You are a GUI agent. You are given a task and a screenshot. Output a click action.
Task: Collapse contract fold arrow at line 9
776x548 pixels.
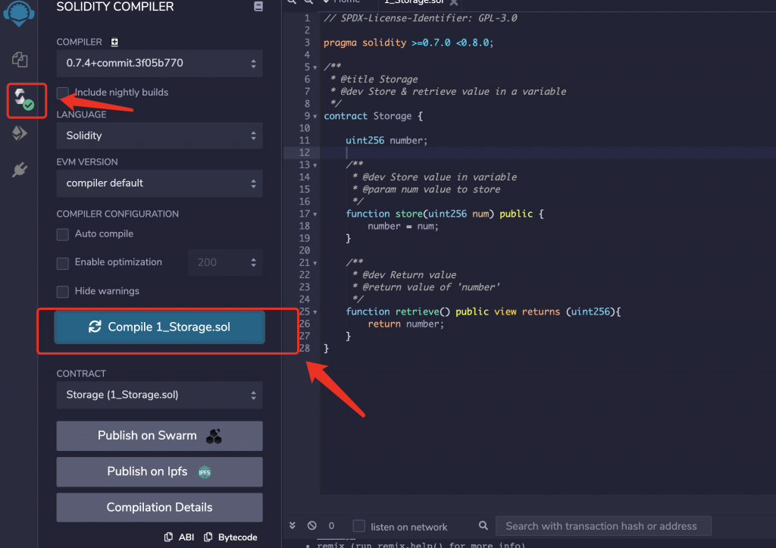pos(314,116)
